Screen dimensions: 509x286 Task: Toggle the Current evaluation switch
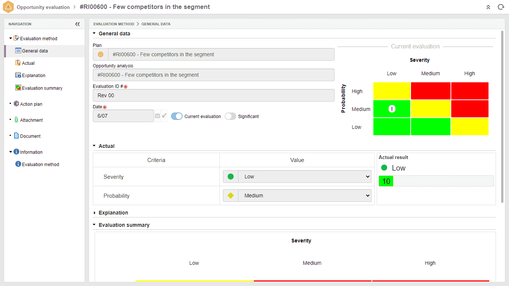(177, 116)
